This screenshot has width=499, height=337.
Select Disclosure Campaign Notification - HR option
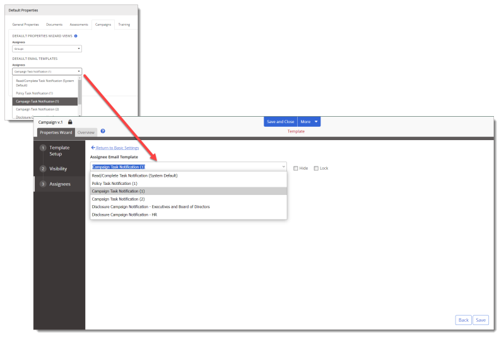point(124,215)
